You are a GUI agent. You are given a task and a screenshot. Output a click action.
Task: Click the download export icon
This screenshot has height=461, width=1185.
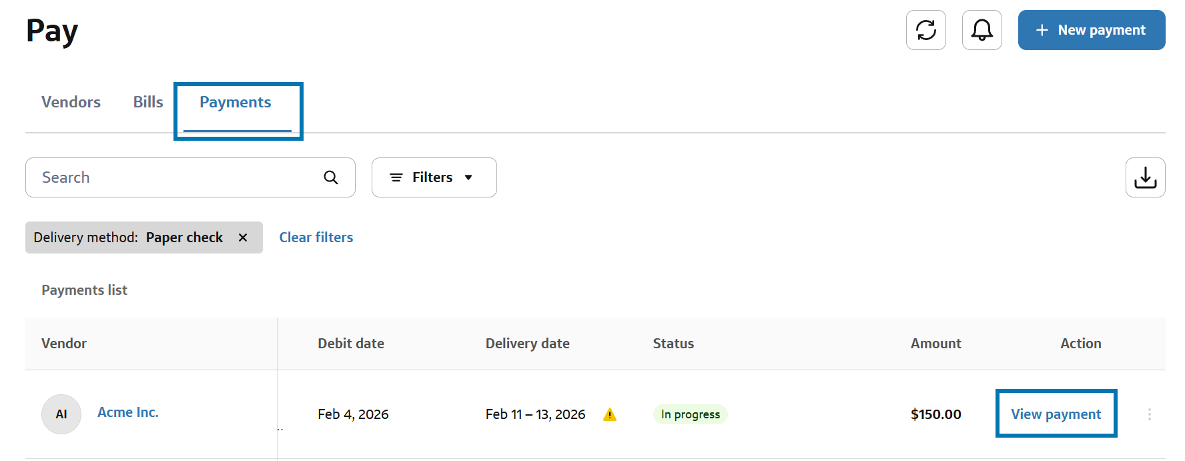point(1145,177)
